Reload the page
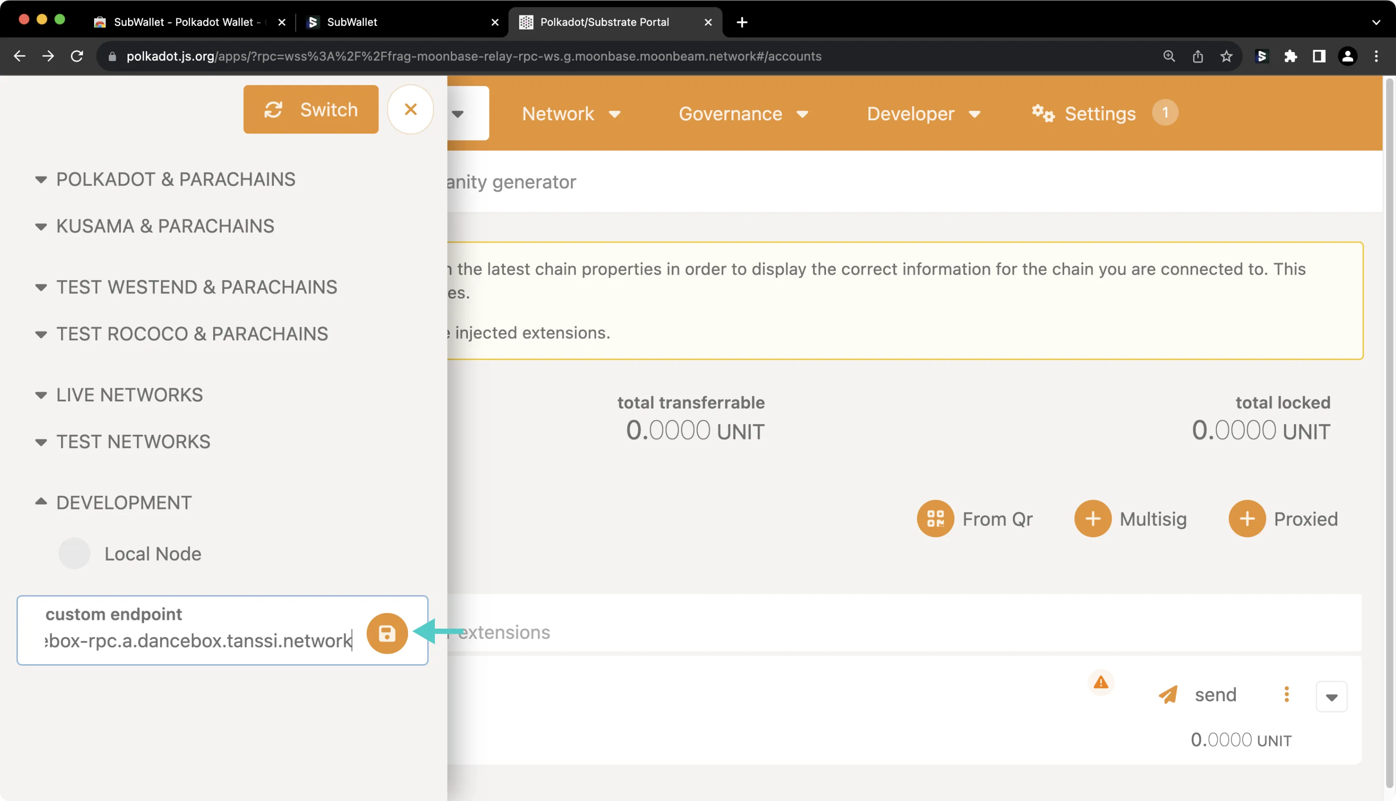The height and width of the screenshot is (801, 1396). tap(77, 56)
